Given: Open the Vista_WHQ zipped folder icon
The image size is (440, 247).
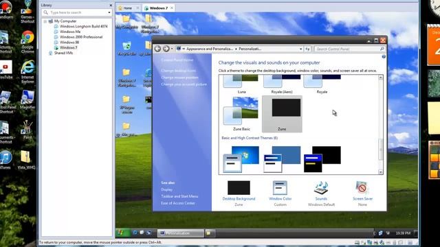Looking at the screenshot, I should (x=26, y=160).
